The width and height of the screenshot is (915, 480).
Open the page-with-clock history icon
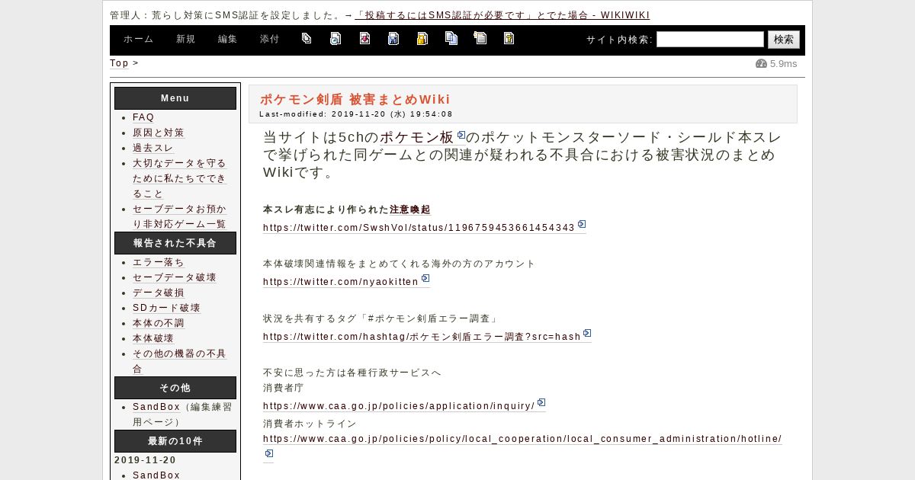click(x=335, y=38)
